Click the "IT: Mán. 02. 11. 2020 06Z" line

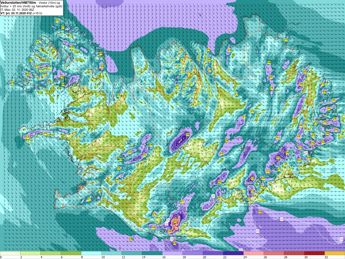(x=18, y=10)
